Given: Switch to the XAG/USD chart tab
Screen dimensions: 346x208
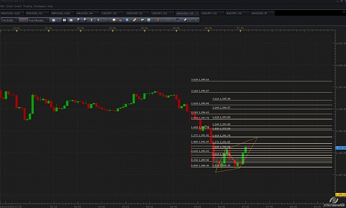Looking at the screenshot, I should [262, 13].
